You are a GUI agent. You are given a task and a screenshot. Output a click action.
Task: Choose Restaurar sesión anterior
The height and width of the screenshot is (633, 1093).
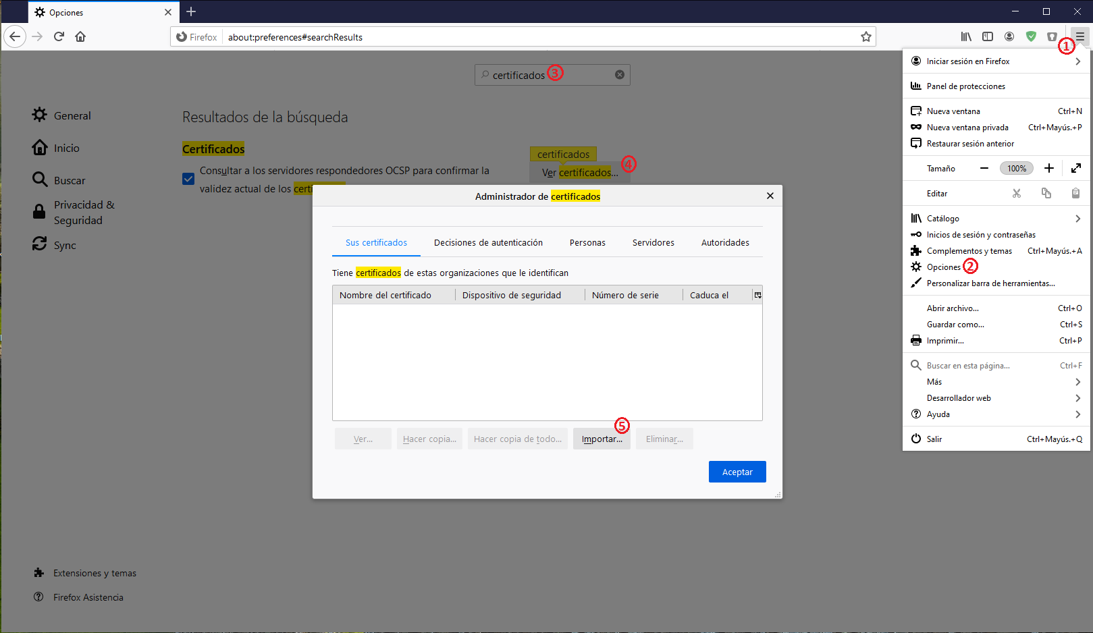997,143
